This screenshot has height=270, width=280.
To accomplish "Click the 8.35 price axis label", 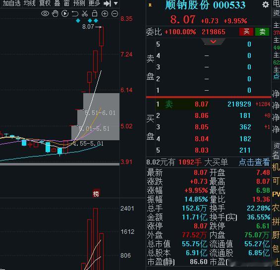I will click(126, 19).
